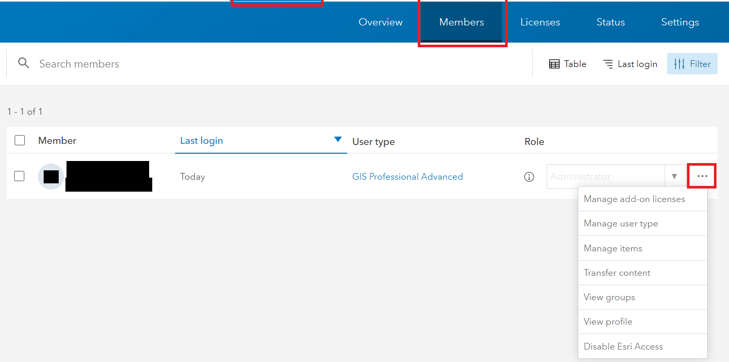Open the Administrator role dropdown
729x362 pixels.
tap(675, 176)
